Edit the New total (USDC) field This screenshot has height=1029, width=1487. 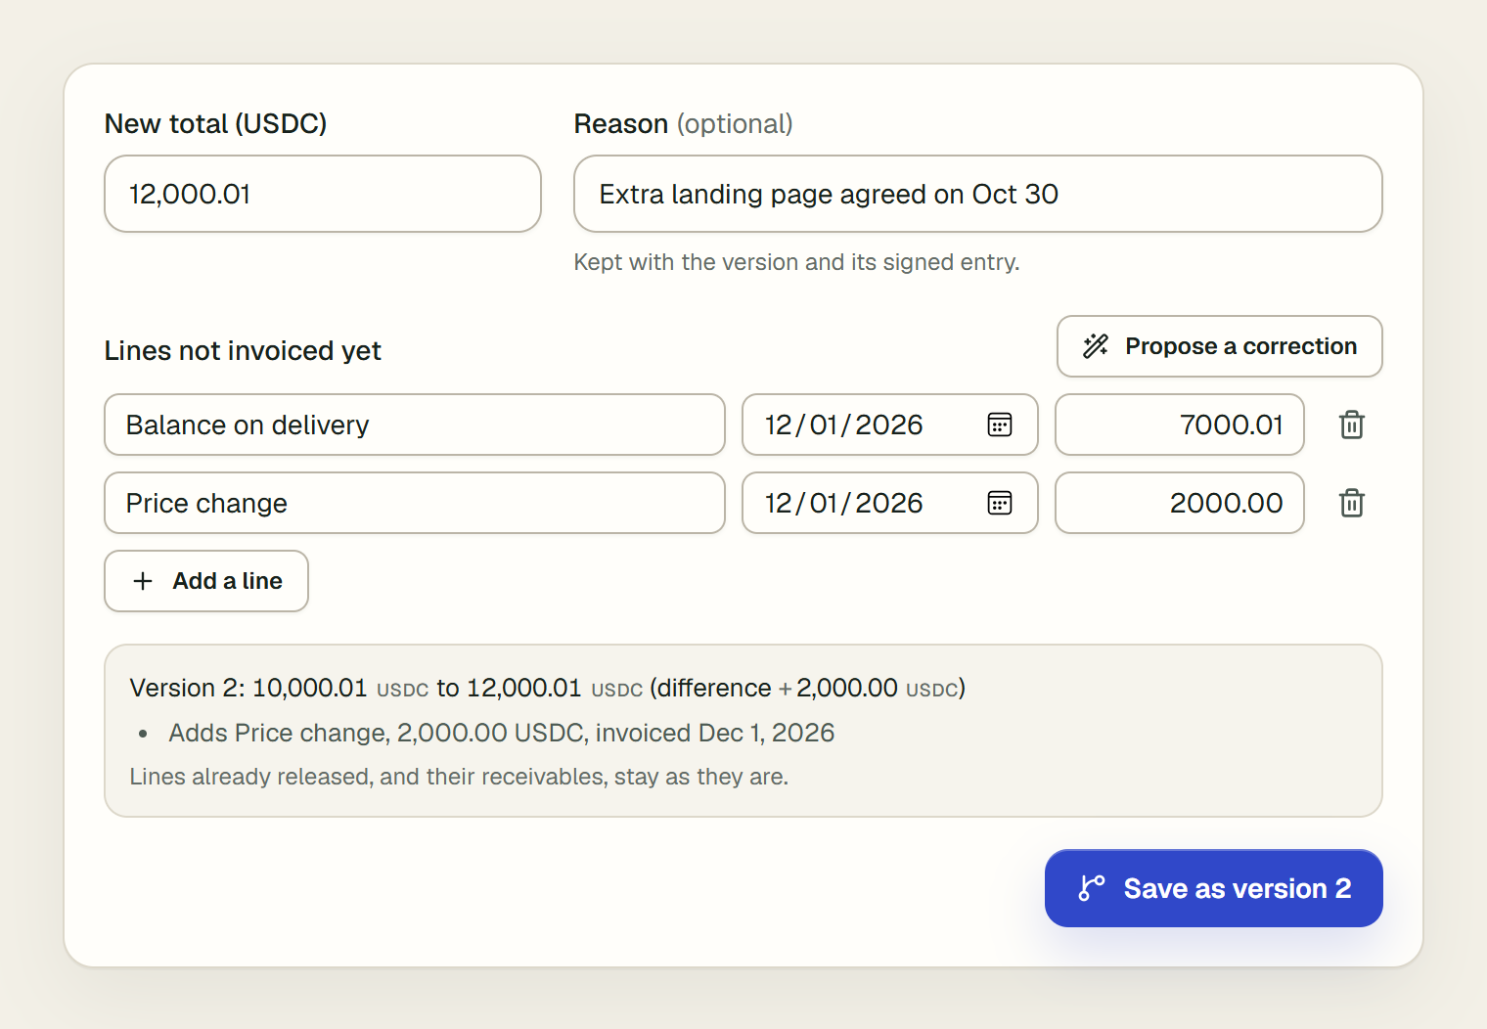323,194
